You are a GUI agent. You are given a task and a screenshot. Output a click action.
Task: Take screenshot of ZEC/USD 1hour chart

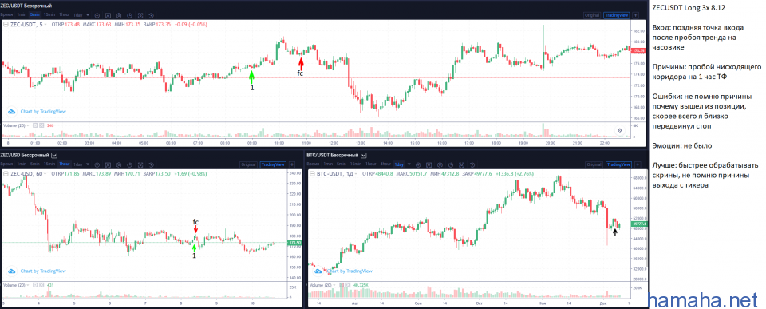[140, 164]
